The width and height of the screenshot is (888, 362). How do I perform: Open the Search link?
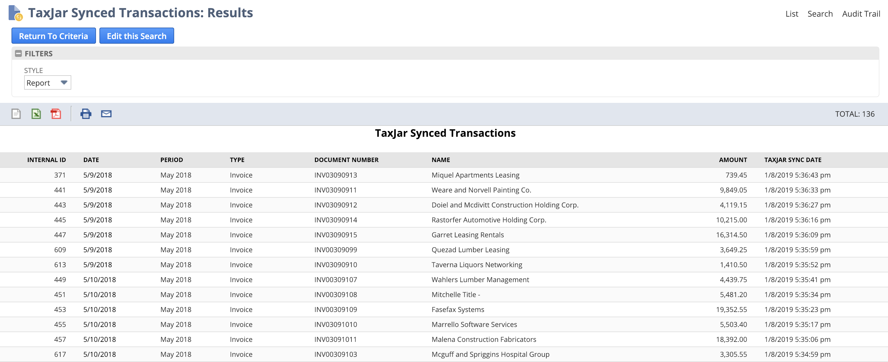point(820,14)
